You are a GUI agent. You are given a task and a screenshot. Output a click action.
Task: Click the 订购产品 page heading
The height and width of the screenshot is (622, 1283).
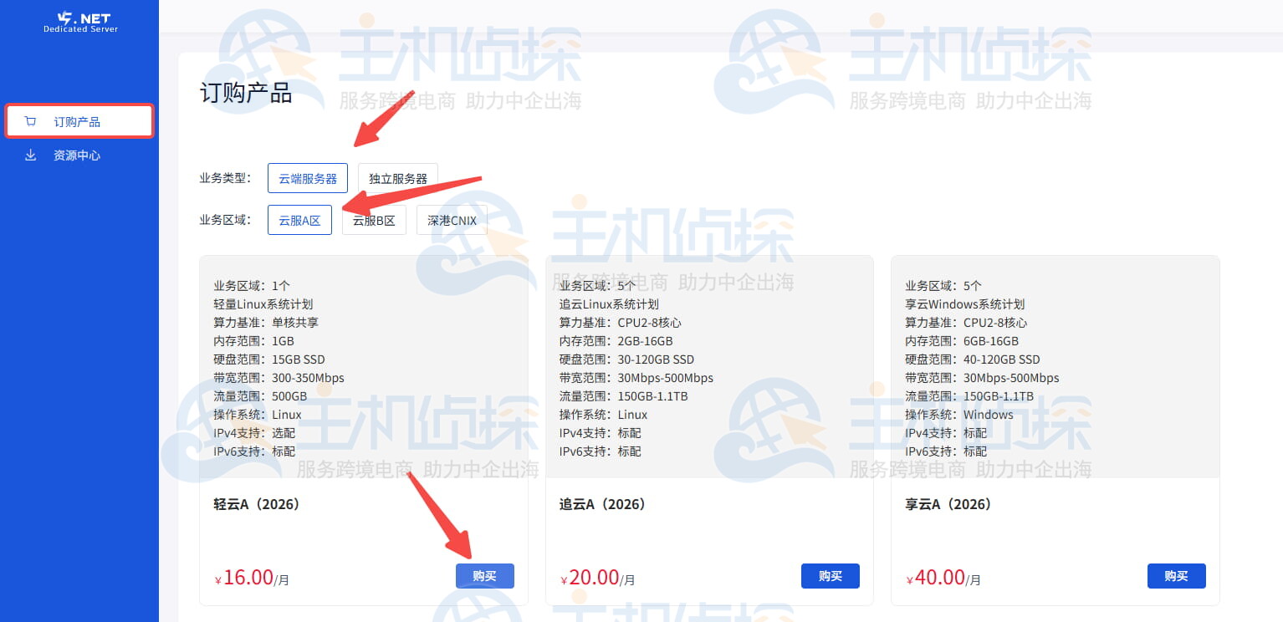pyautogui.click(x=246, y=93)
